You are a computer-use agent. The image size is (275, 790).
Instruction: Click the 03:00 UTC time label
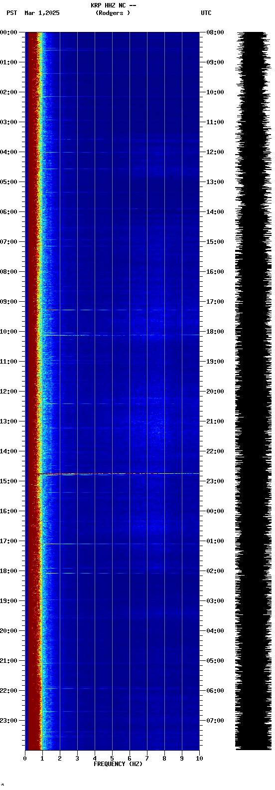tap(215, 601)
